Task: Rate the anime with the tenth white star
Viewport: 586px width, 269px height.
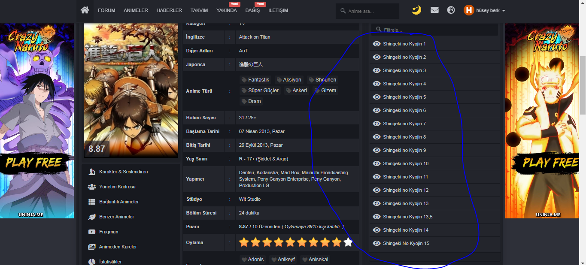Action: [x=348, y=242]
